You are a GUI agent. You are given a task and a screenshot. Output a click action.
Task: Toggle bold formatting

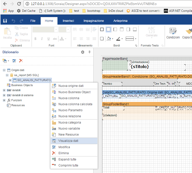[x=35, y=39]
